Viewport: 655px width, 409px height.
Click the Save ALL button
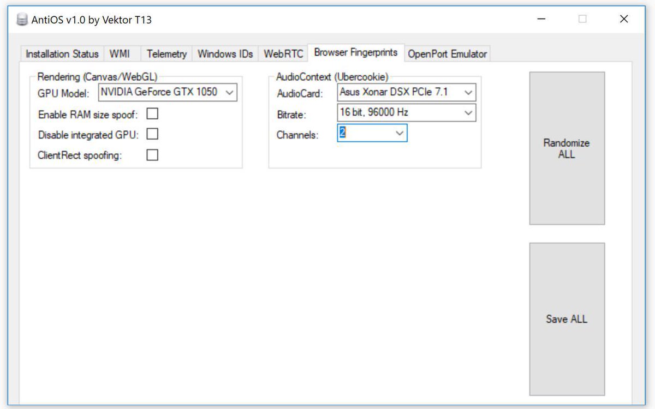coord(567,319)
